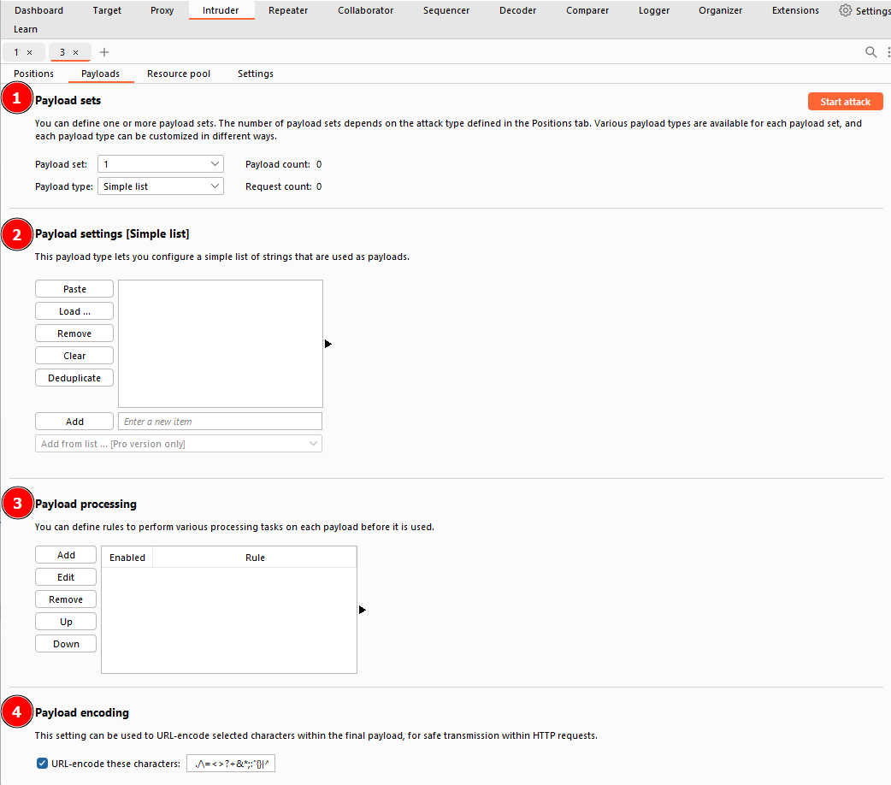
Task: Click the arrow beside the processing rules table
Action: click(362, 609)
